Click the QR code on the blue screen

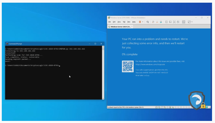128,66
